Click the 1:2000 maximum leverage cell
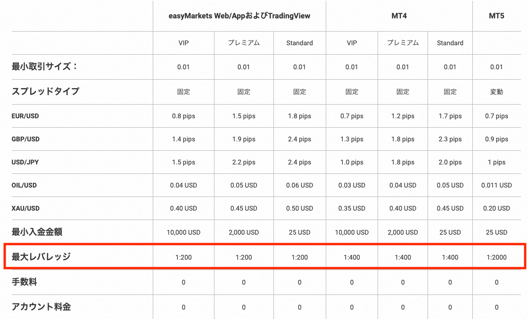The height and width of the screenshot is (319, 528). 496,257
